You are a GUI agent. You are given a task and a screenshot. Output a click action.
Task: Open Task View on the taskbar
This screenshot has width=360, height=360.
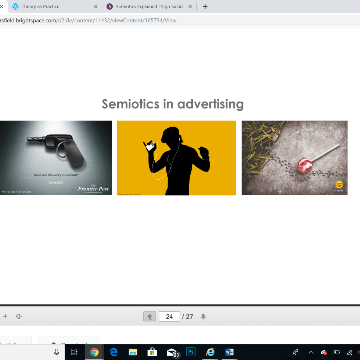pos(74,352)
